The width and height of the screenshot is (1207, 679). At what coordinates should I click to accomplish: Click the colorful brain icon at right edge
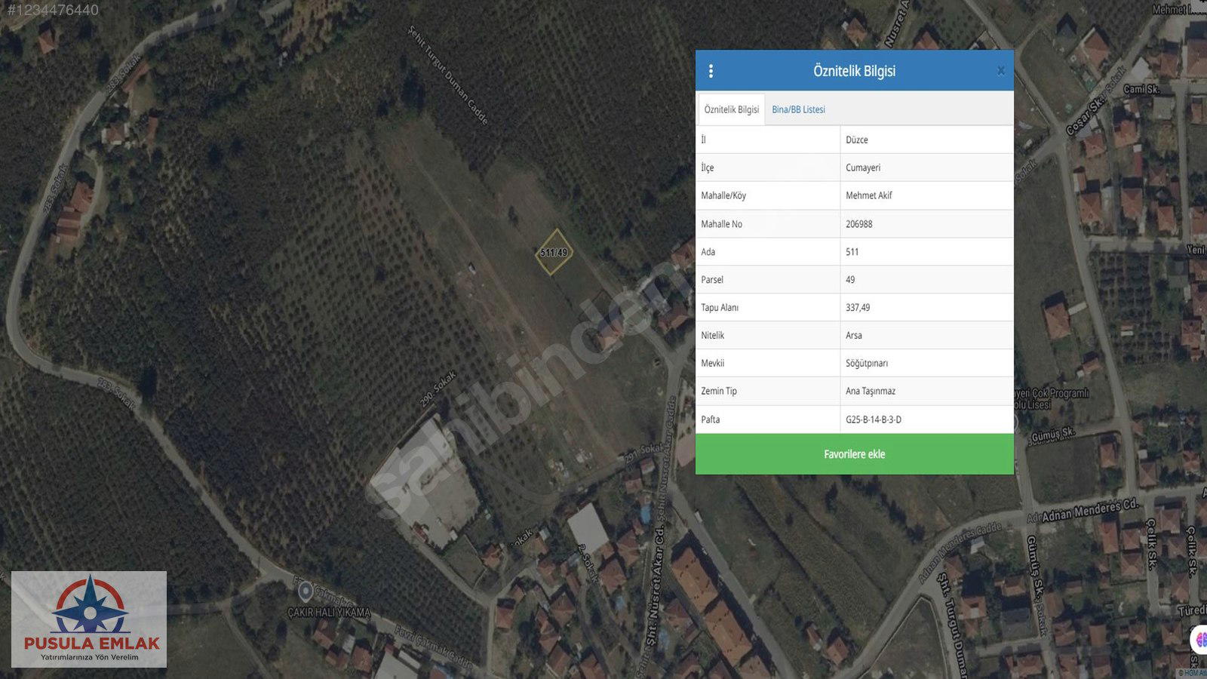(x=1199, y=639)
